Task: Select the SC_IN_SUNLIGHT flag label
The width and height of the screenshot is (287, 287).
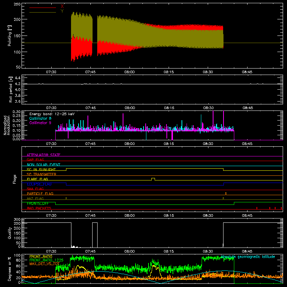Action: [41, 169]
